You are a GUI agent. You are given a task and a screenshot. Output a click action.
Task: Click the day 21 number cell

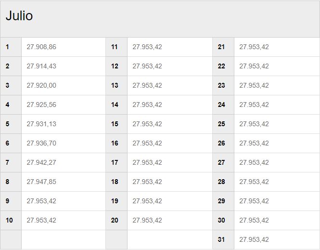point(221,47)
